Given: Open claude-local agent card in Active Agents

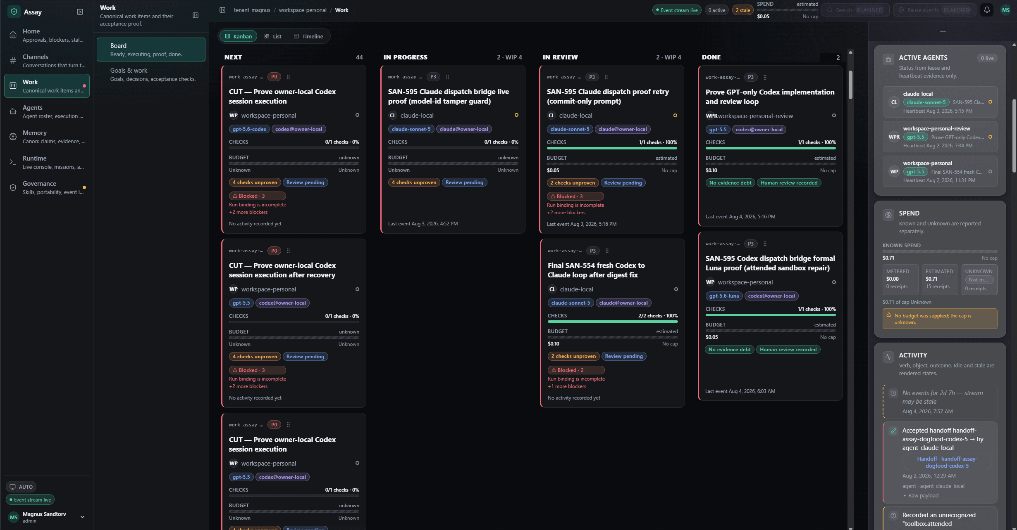Looking at the screenshot, I should 940,102.
